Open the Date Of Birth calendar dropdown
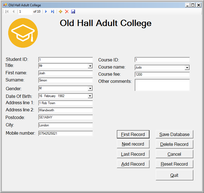The height and width of the screenshot is (193, 204). (90, 96)
